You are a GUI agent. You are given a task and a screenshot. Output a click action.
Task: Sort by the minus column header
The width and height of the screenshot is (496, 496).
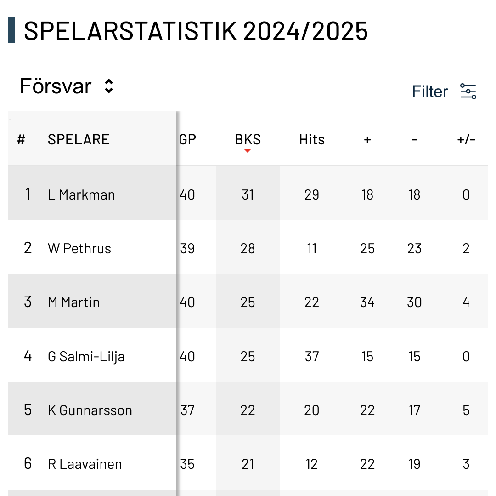pyautogui.click(x=414, y=140)
